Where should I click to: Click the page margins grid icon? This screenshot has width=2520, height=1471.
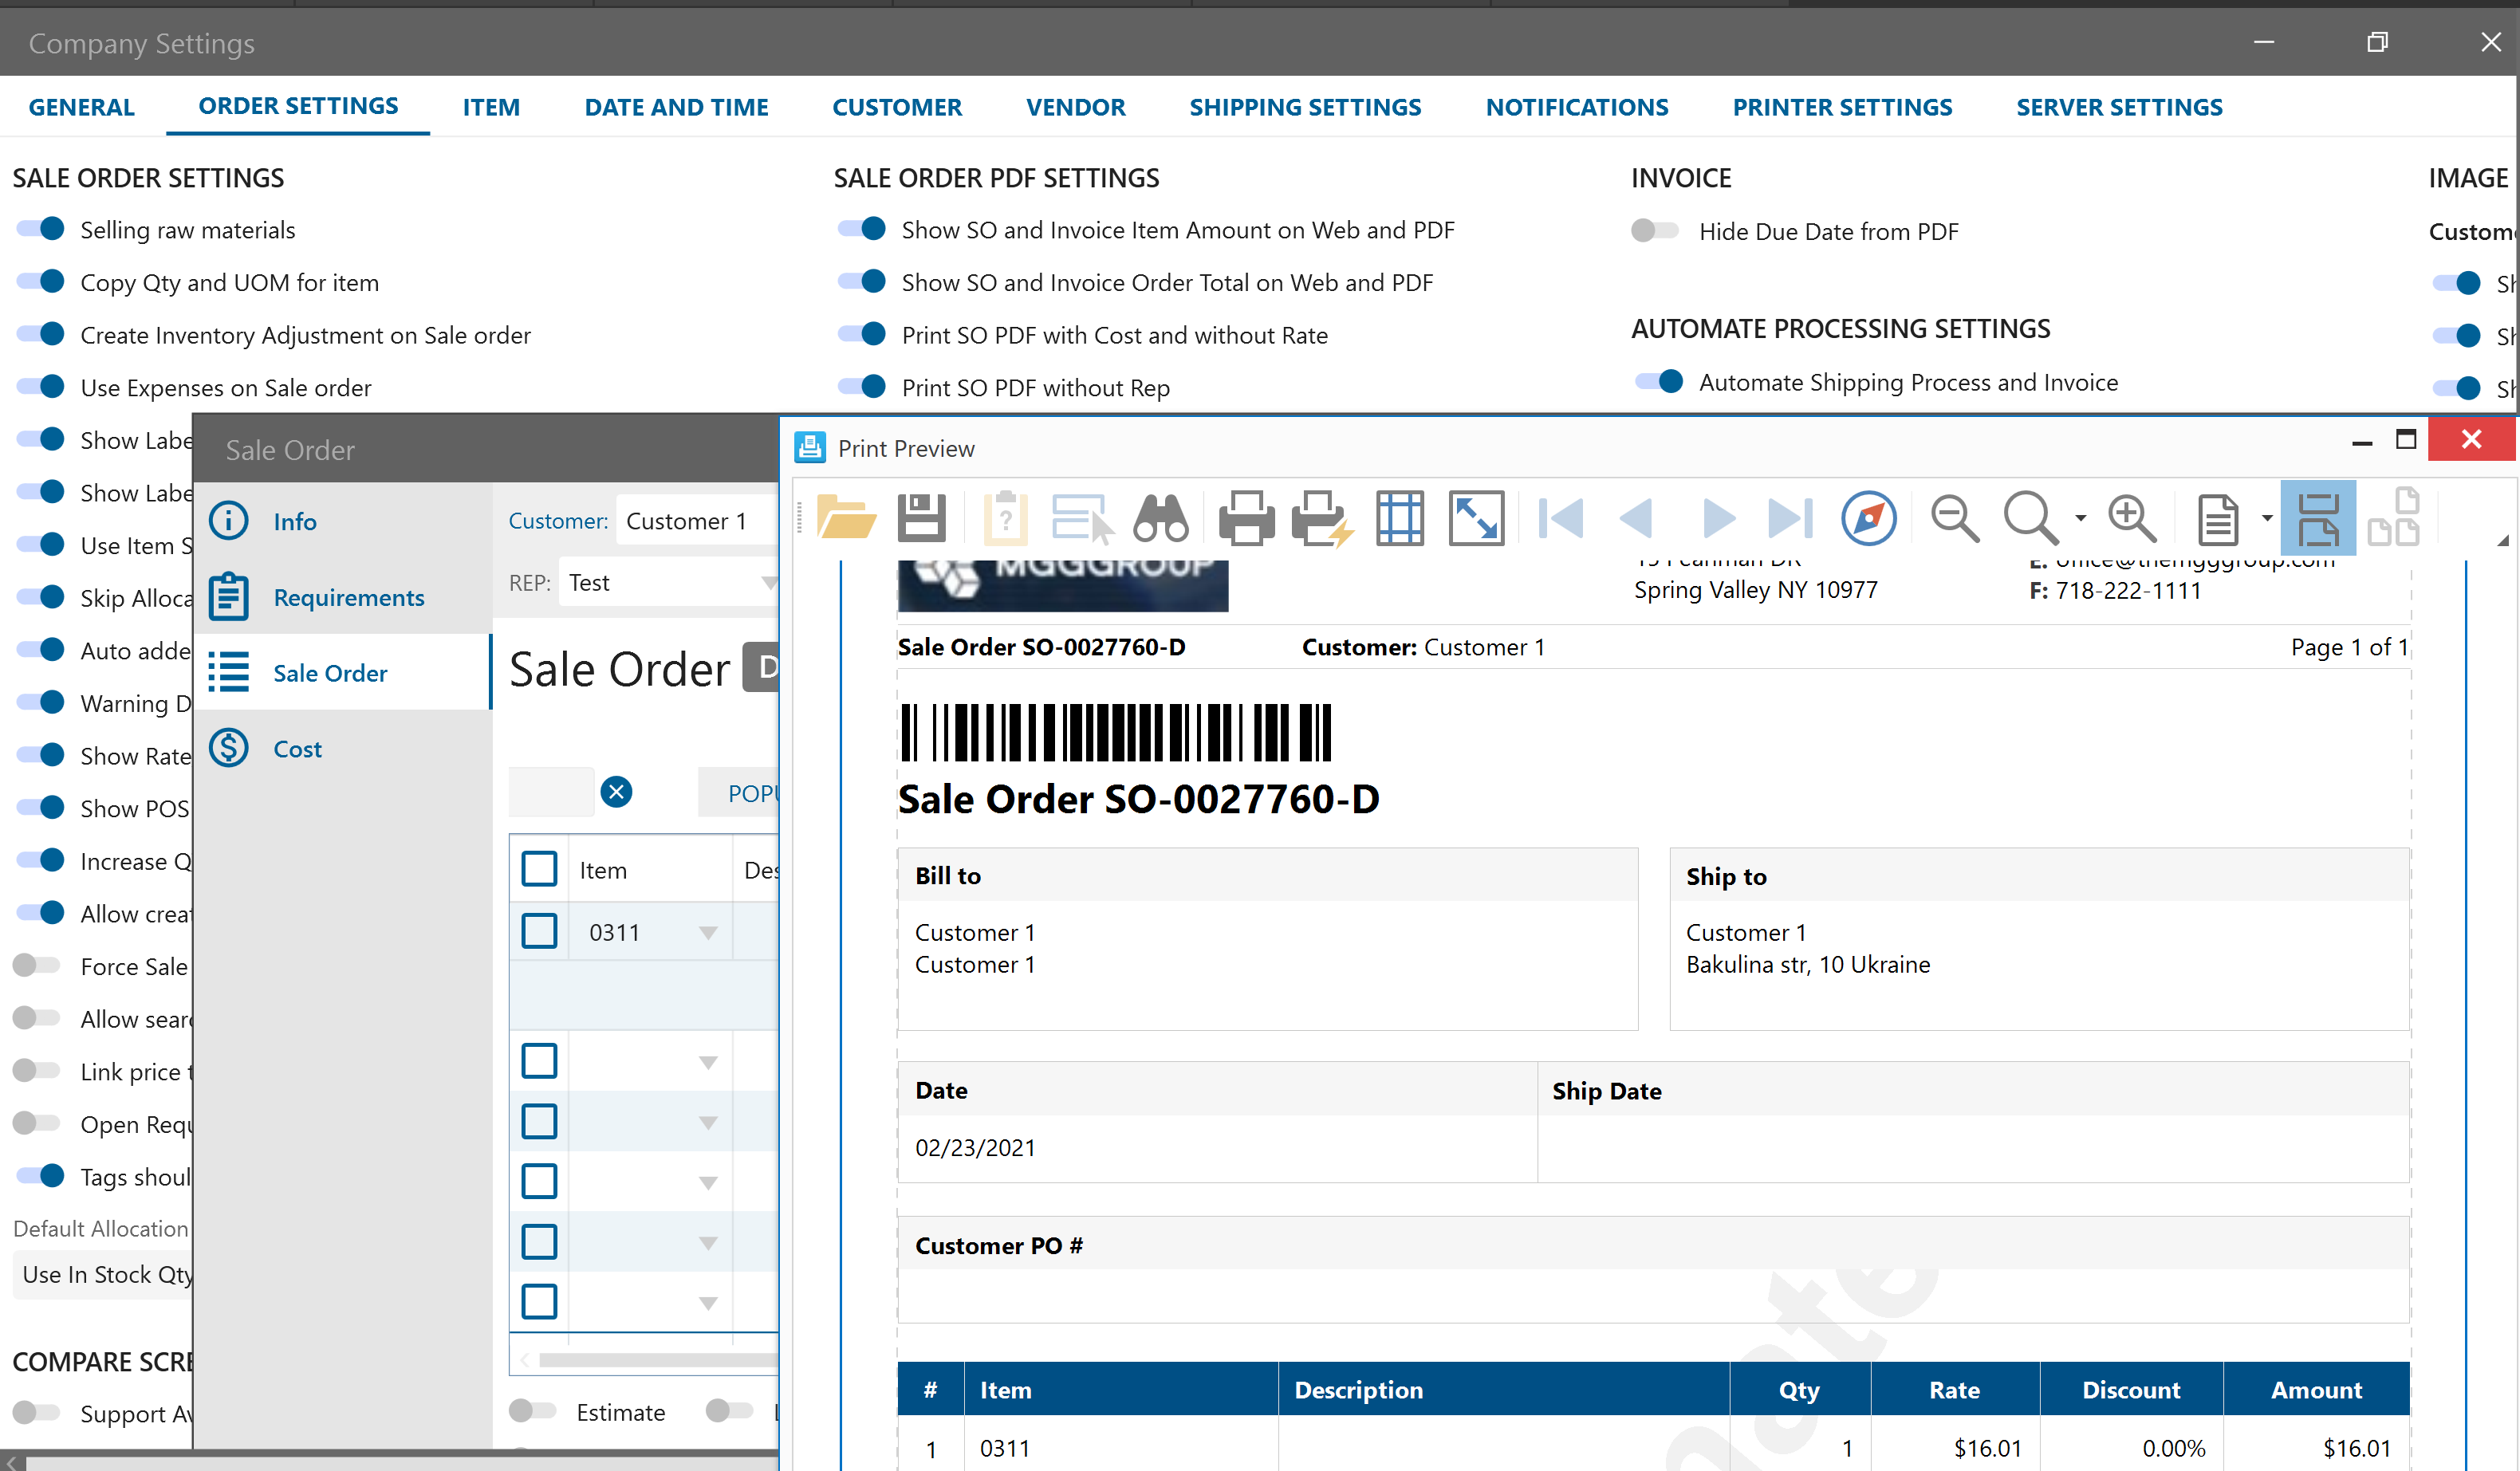[1399, 517]
